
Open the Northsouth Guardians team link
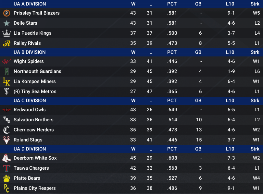click(x=37, y=71)
